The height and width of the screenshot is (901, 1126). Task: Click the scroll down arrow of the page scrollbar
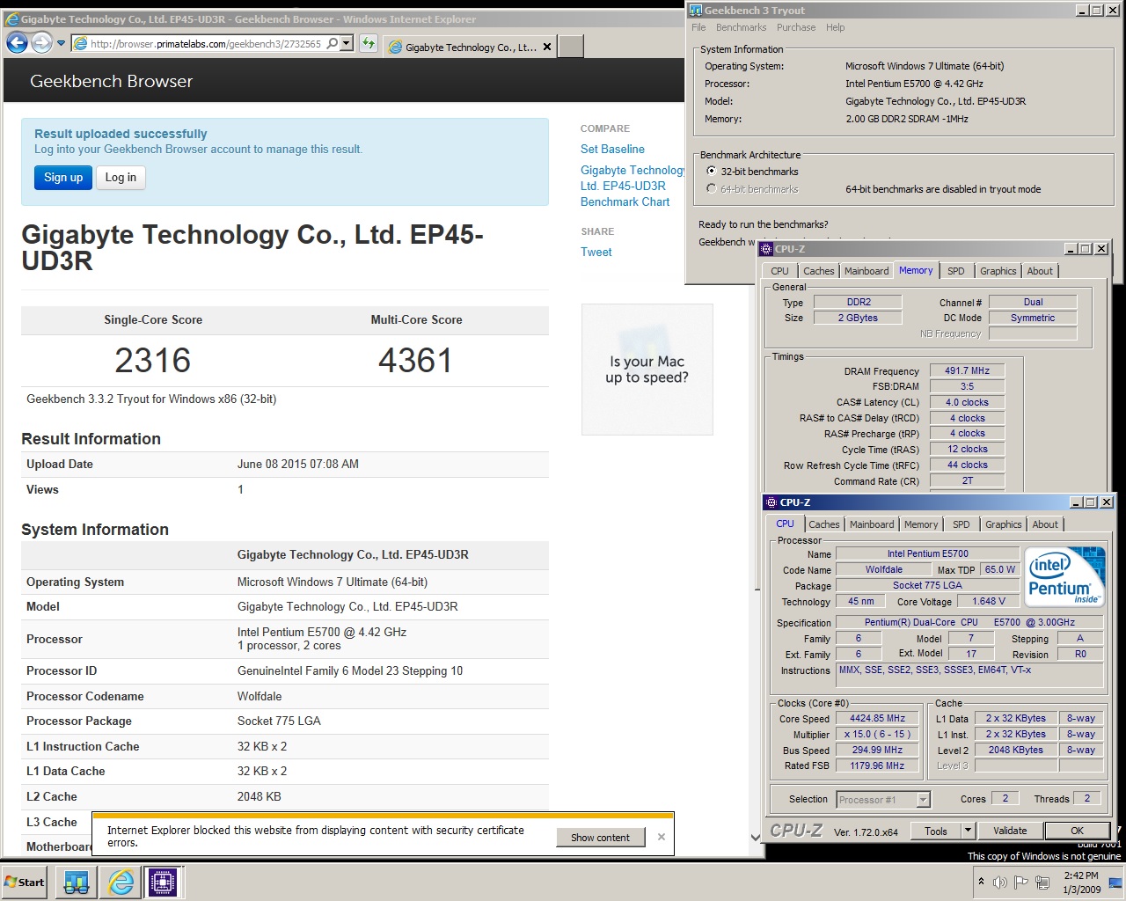(755, 838)
